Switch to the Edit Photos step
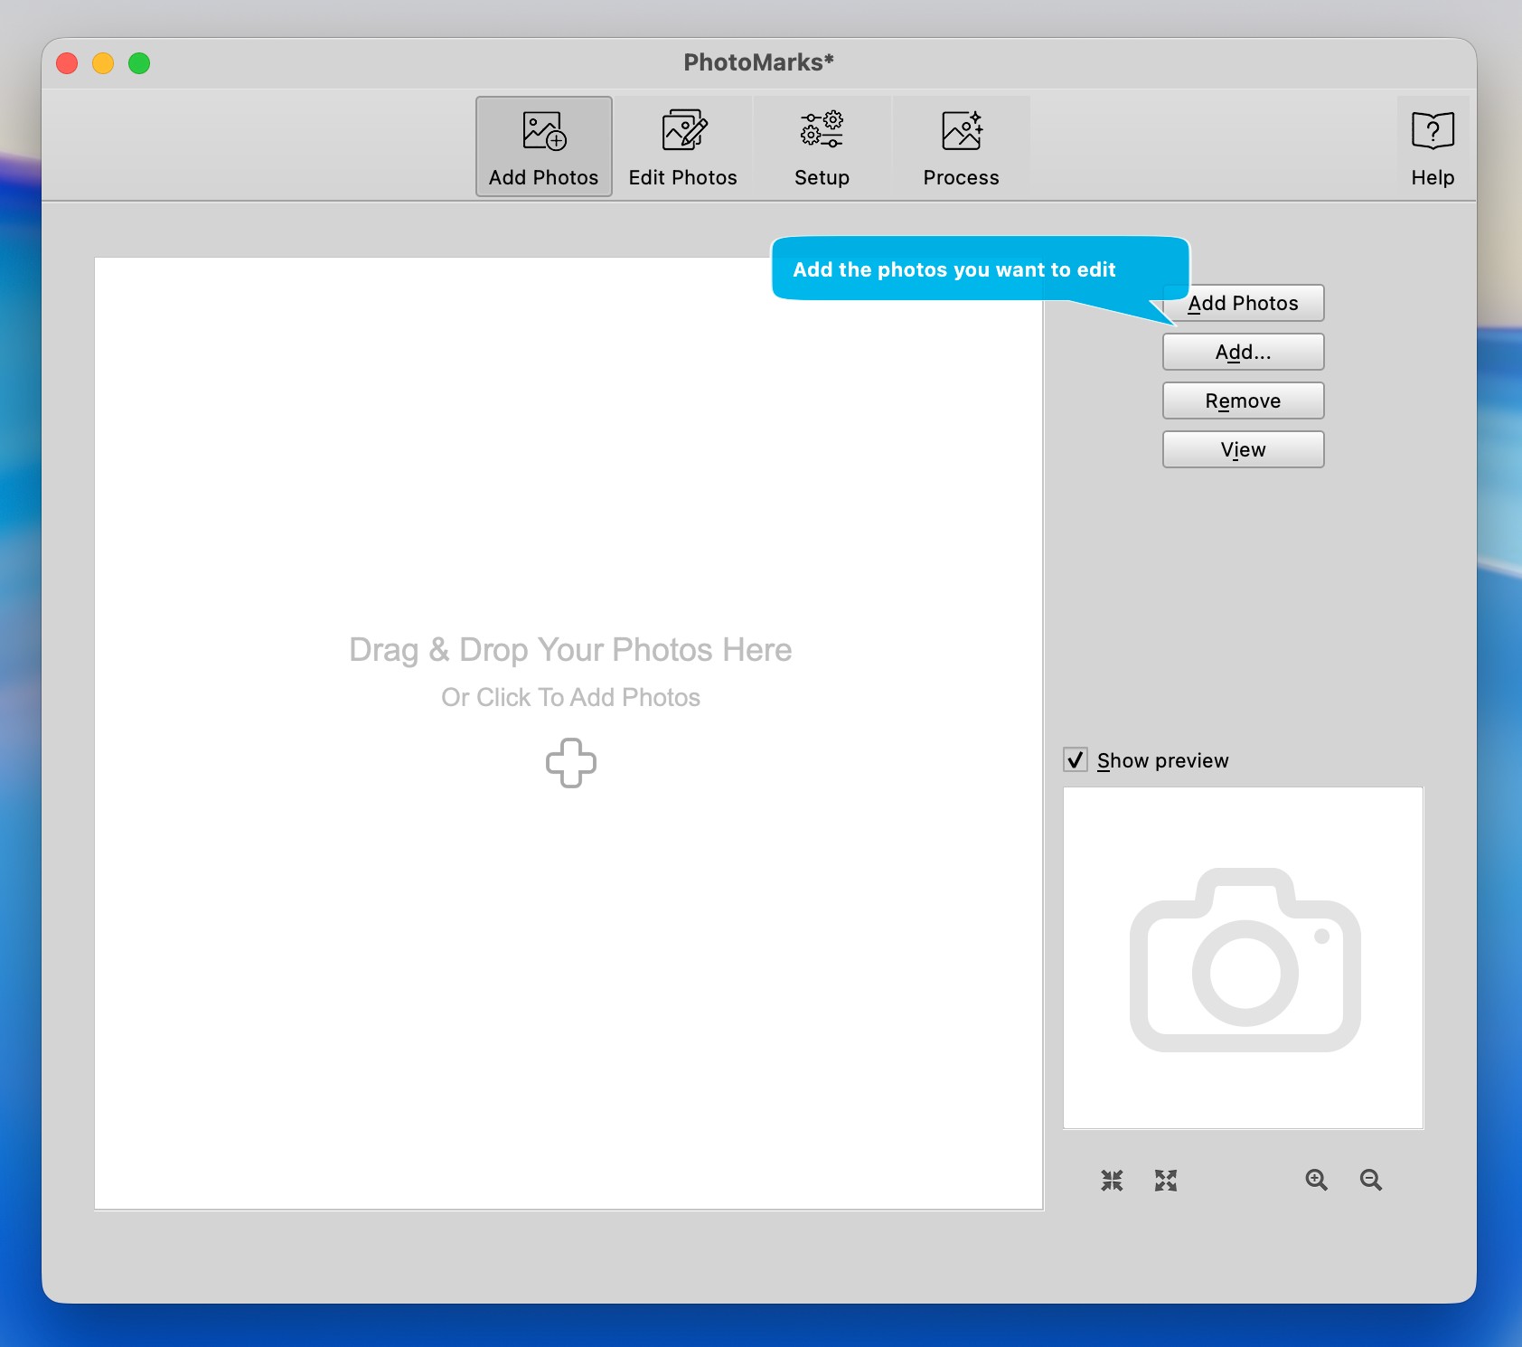Viewport: 1522px width, 1347px height. [682, 146]
